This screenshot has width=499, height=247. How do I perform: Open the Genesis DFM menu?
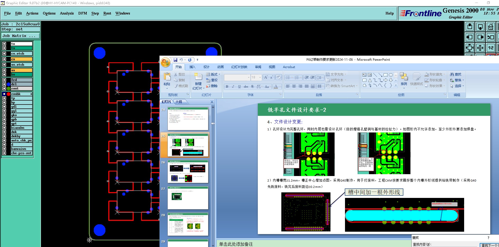coord(83,13)
